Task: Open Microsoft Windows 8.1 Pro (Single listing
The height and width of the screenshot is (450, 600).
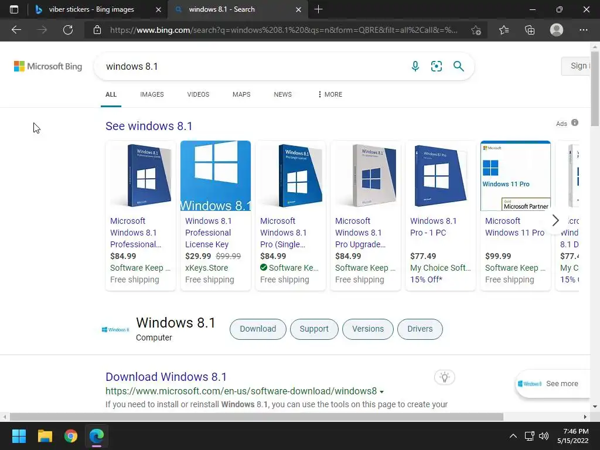Action: tap(283, 233)
